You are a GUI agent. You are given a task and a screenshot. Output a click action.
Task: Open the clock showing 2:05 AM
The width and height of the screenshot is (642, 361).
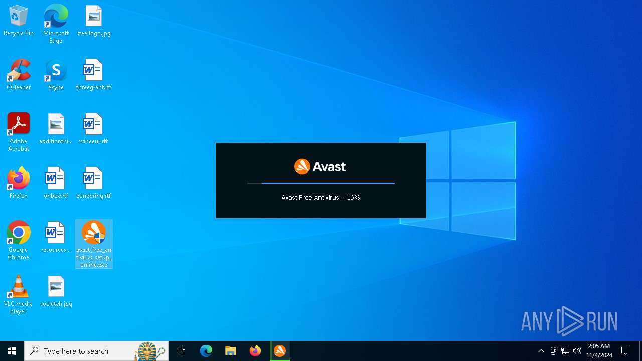(599, 351)
